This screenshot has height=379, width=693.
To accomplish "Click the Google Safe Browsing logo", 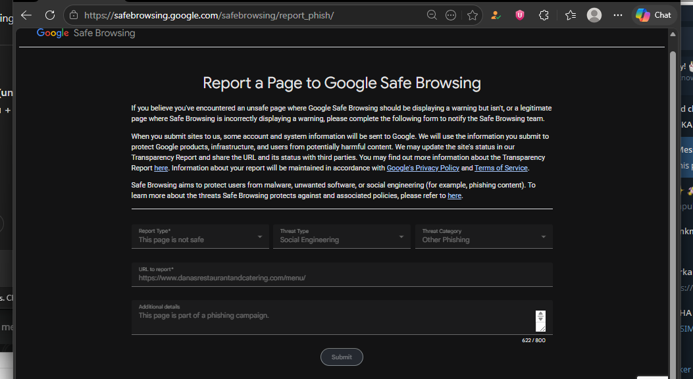I will pos(86,33).
